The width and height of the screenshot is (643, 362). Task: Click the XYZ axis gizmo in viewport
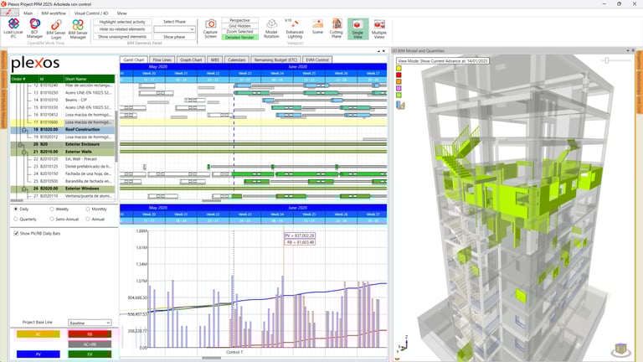coord(404,344)
